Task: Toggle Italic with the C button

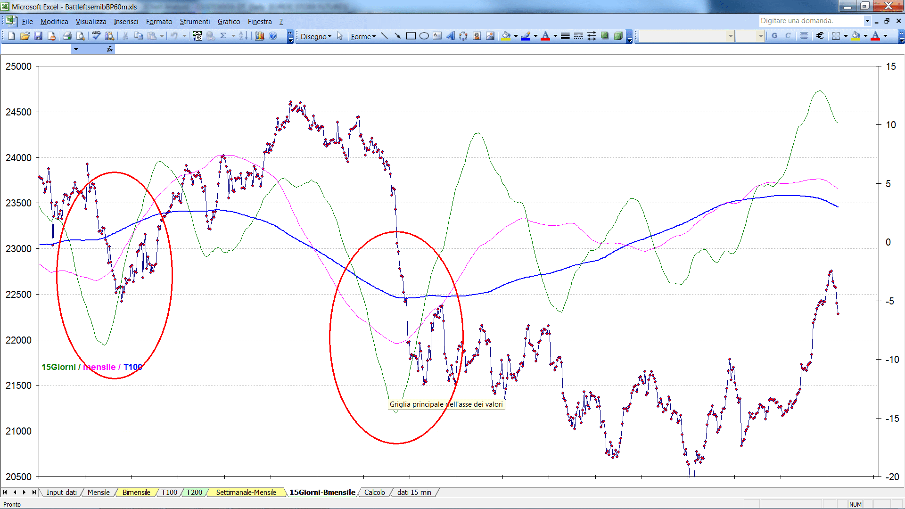Action: click(788, 36)
